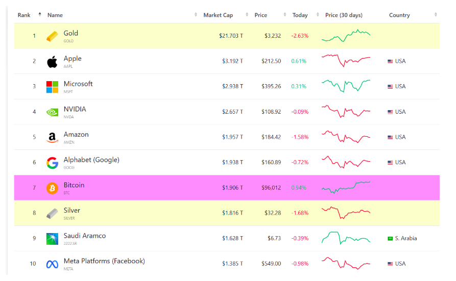
Task: Click Apple 30-day price chart
Action: (346, 61)
